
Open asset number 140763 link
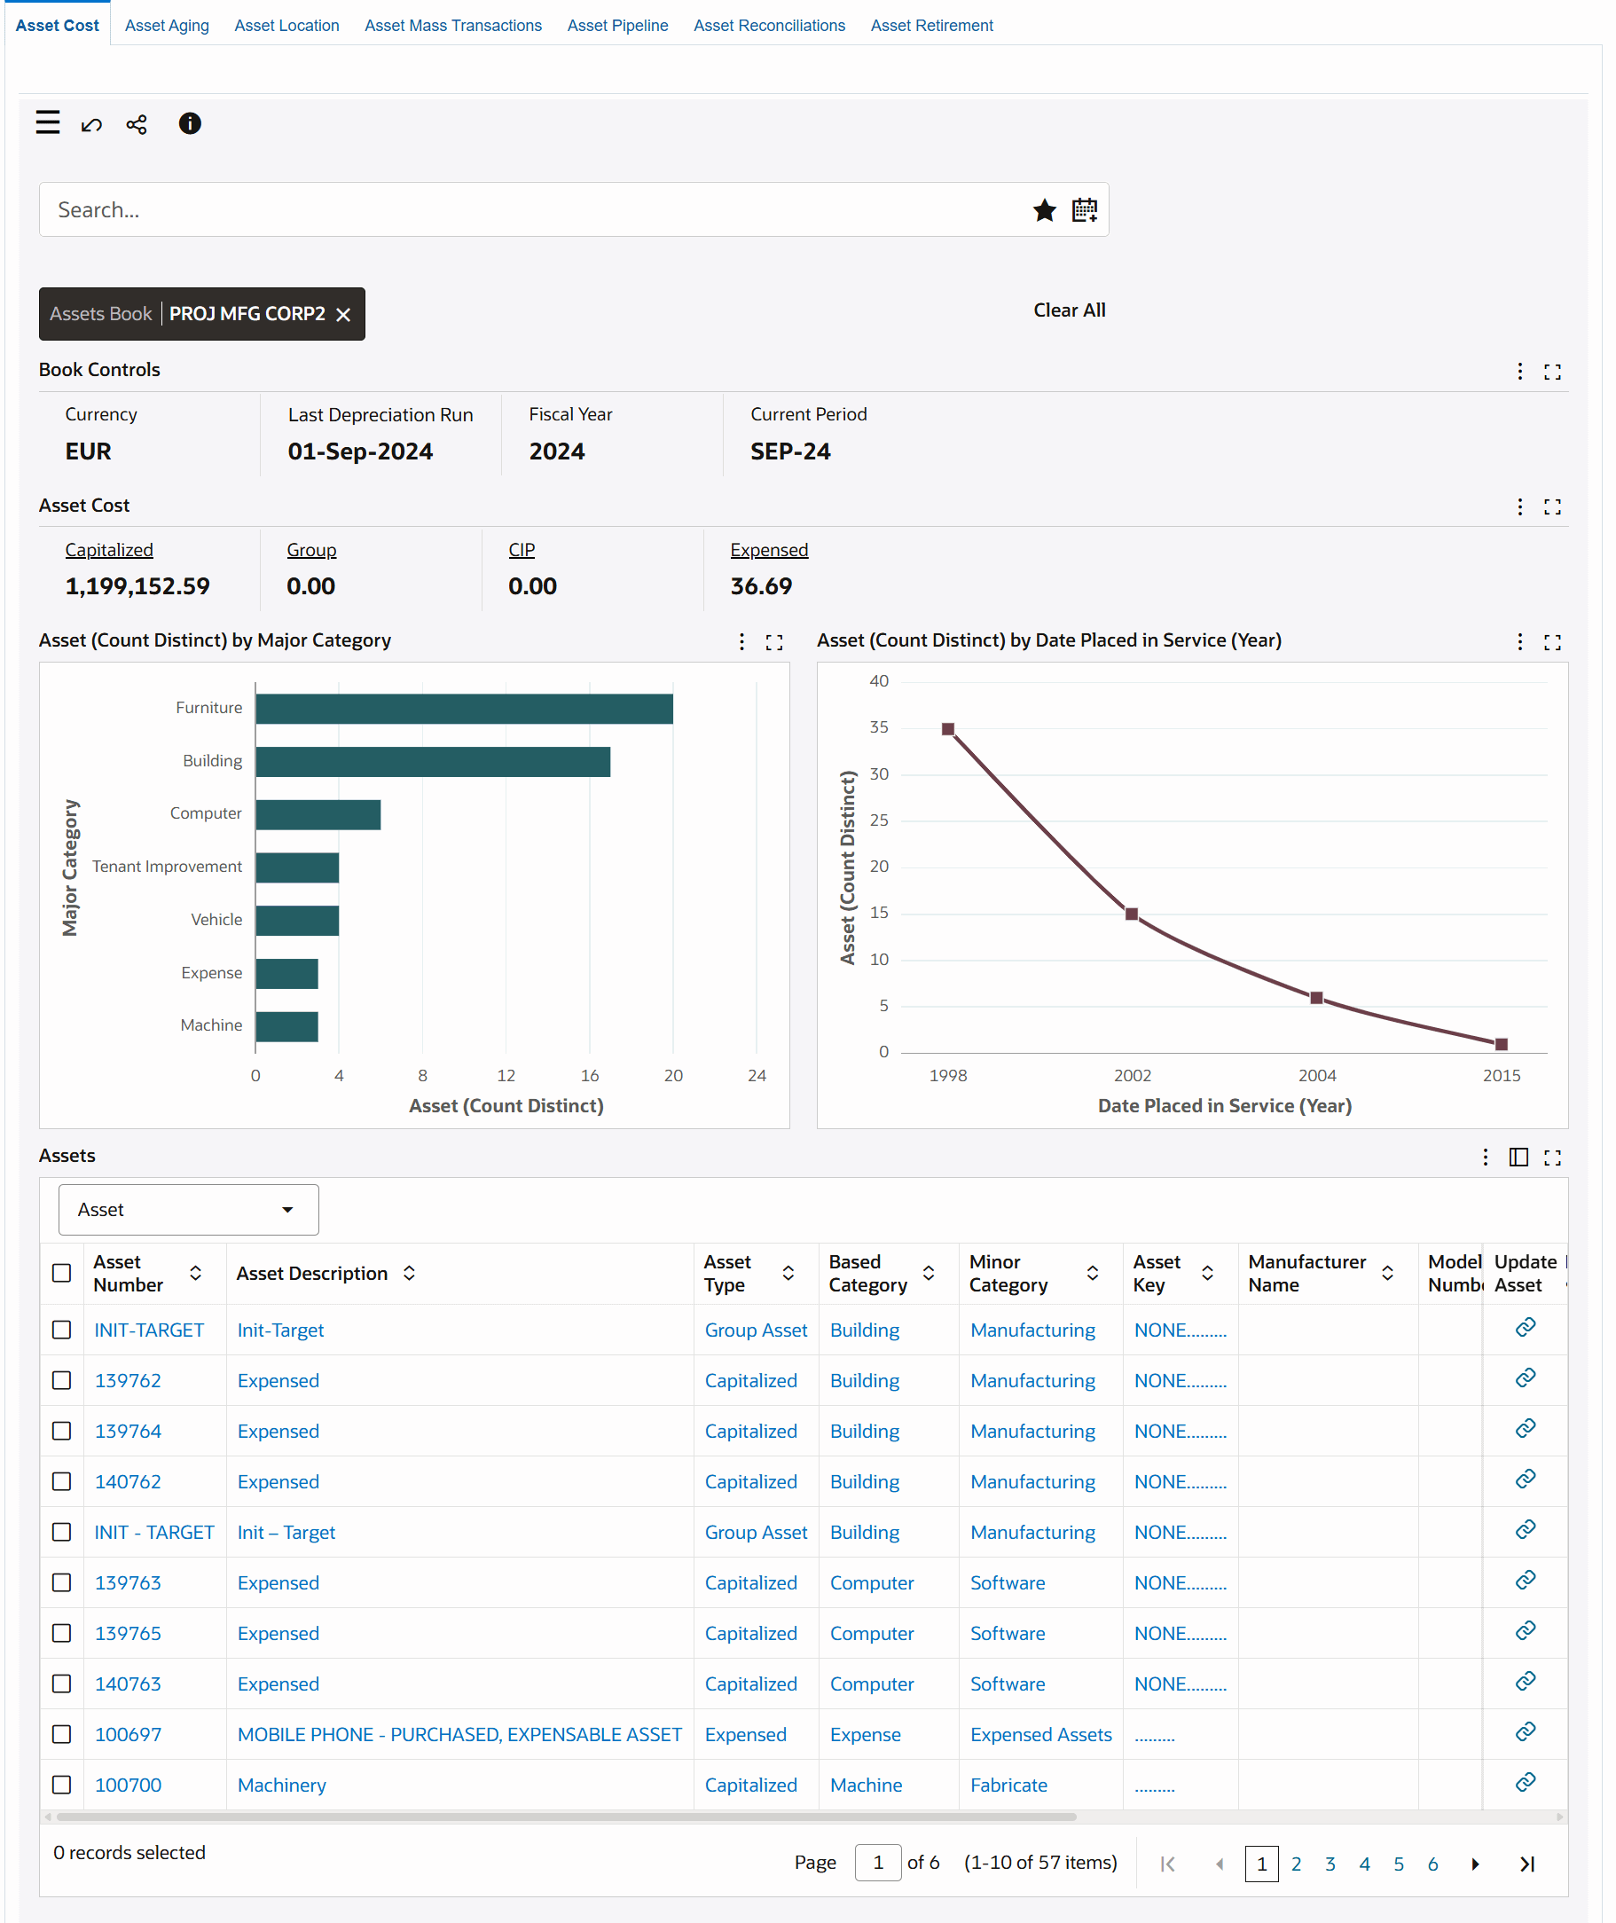tap(129, 1683)
